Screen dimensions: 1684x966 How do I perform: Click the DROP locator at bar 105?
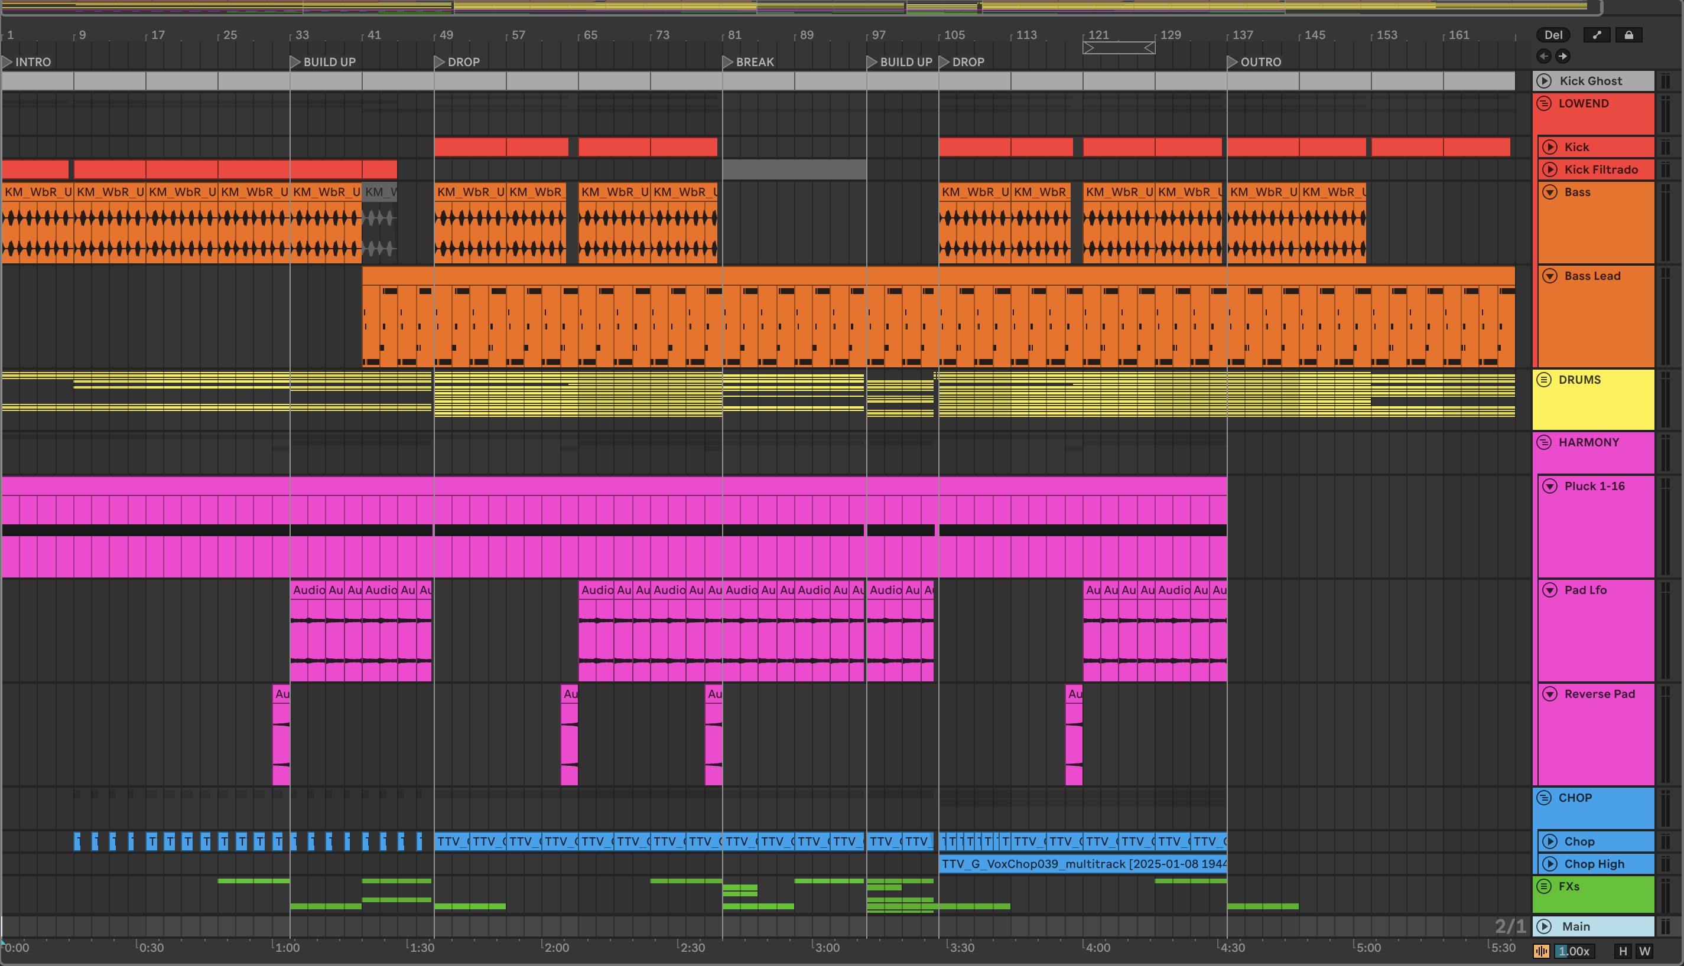click(962, 63)
